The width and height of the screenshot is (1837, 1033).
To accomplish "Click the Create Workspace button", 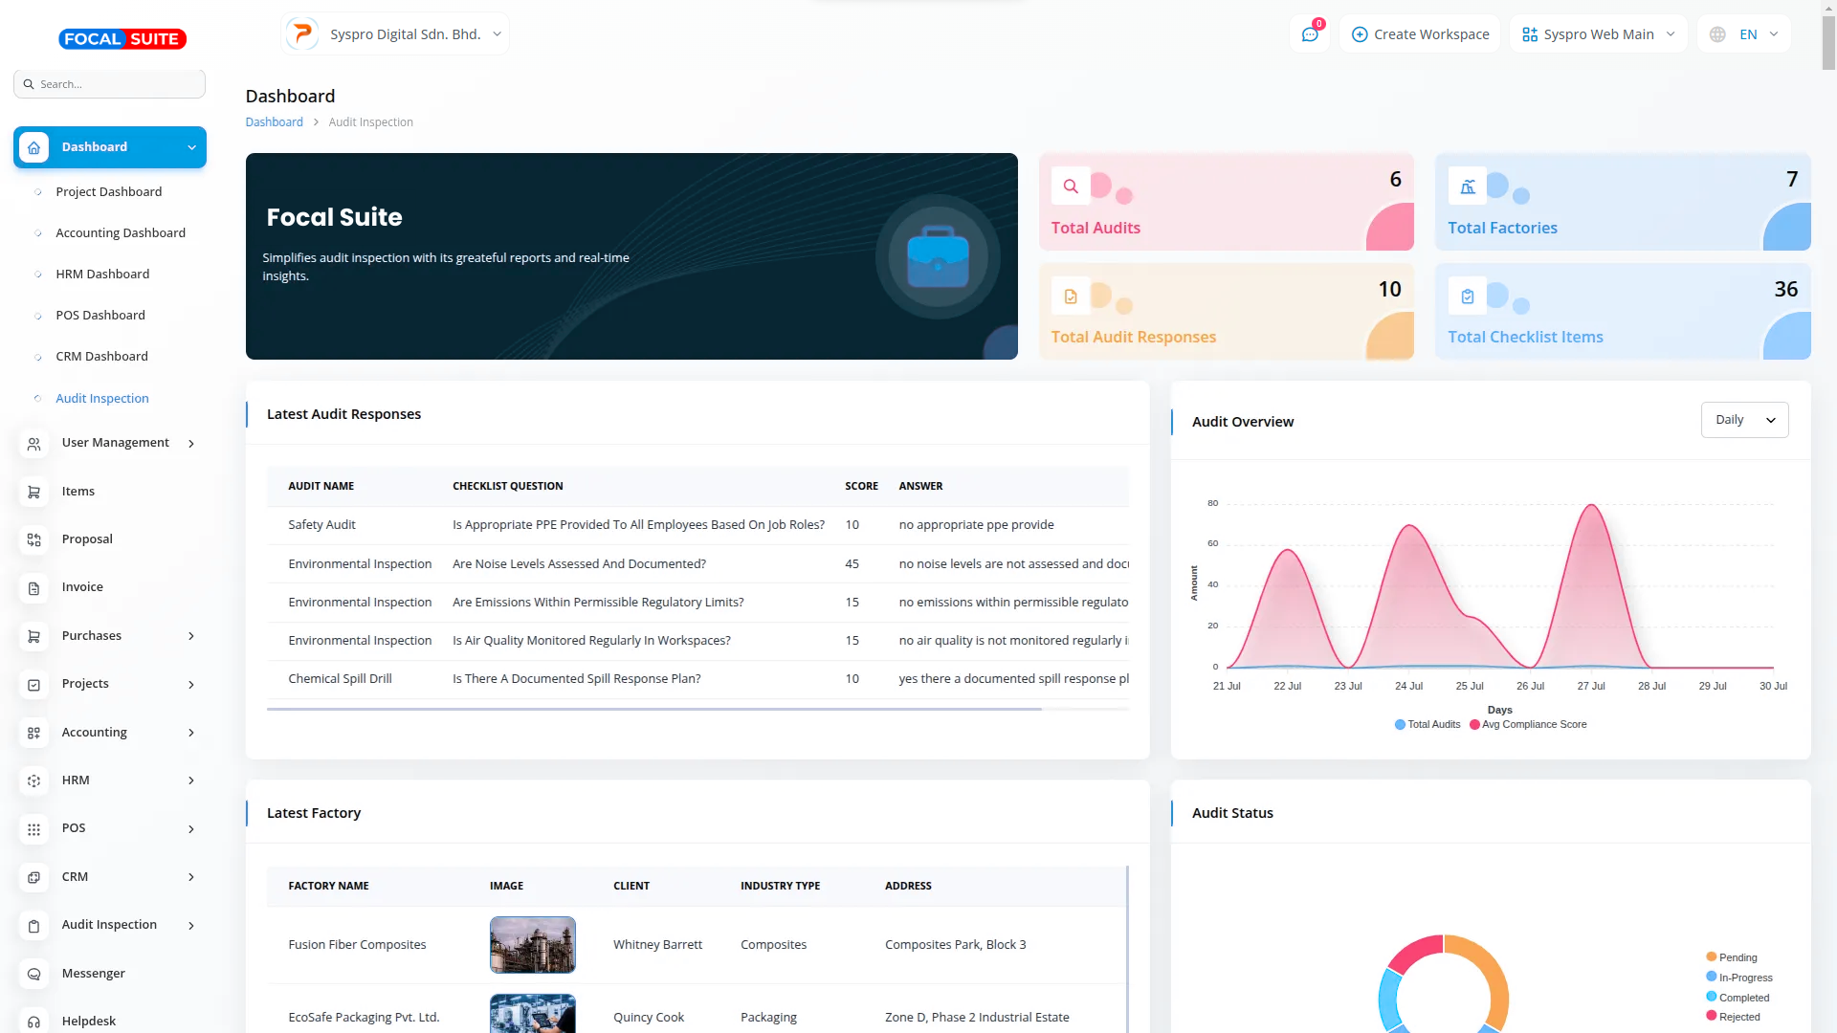I will 1420,34.
